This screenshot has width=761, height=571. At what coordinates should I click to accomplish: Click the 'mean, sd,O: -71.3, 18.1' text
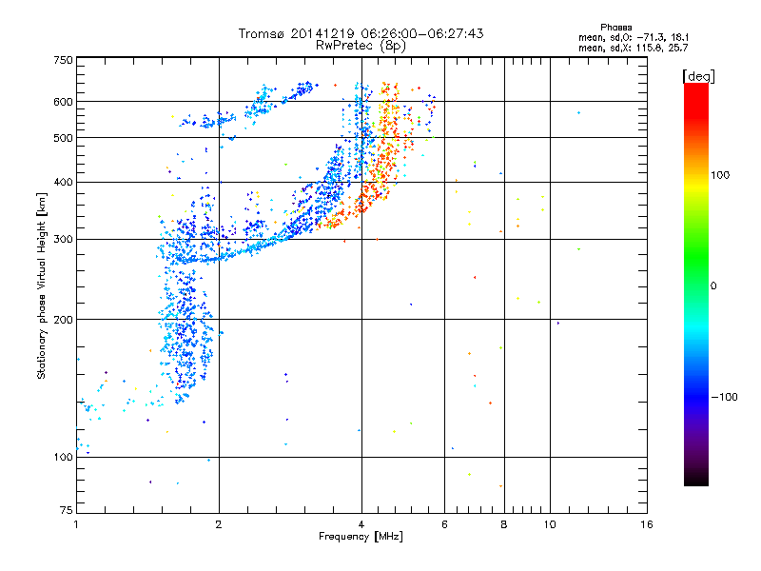coord(634,37)
